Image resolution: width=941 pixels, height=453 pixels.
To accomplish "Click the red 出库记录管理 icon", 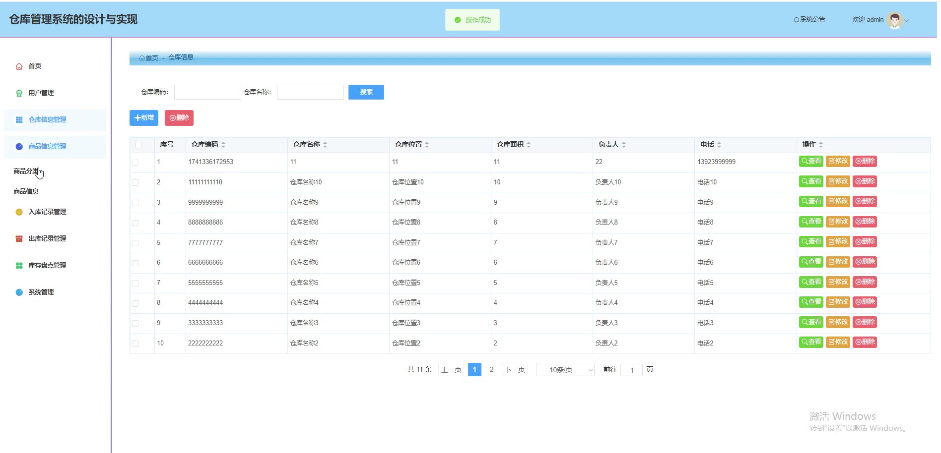I will tap(19, 239).
